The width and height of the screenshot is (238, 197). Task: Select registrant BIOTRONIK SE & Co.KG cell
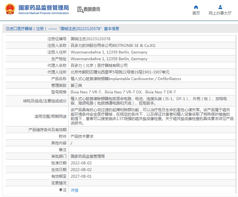pyautogui.click(x=113, y=46)
